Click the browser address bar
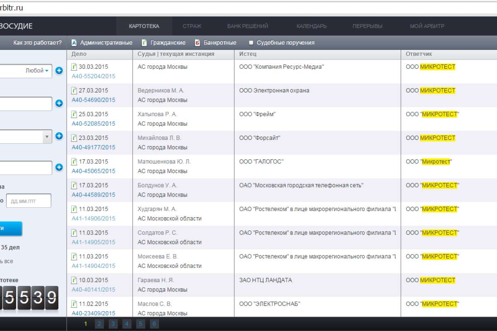This screenshot has height=331, width=497. tap(248, 8)
